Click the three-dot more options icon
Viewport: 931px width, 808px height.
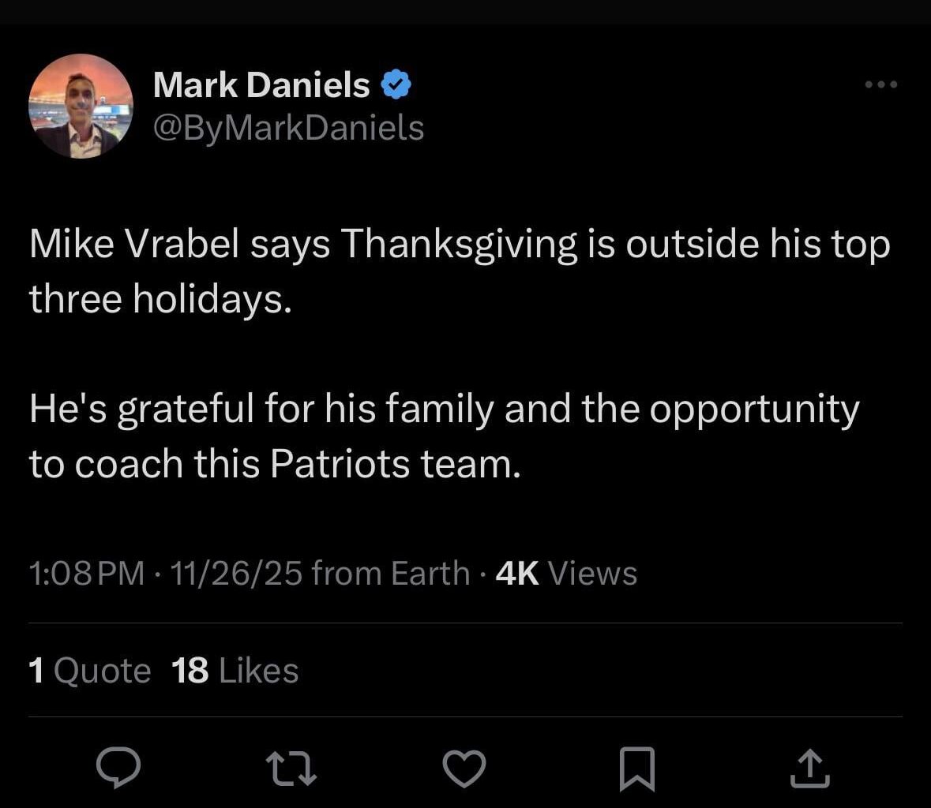coord(880,84)
